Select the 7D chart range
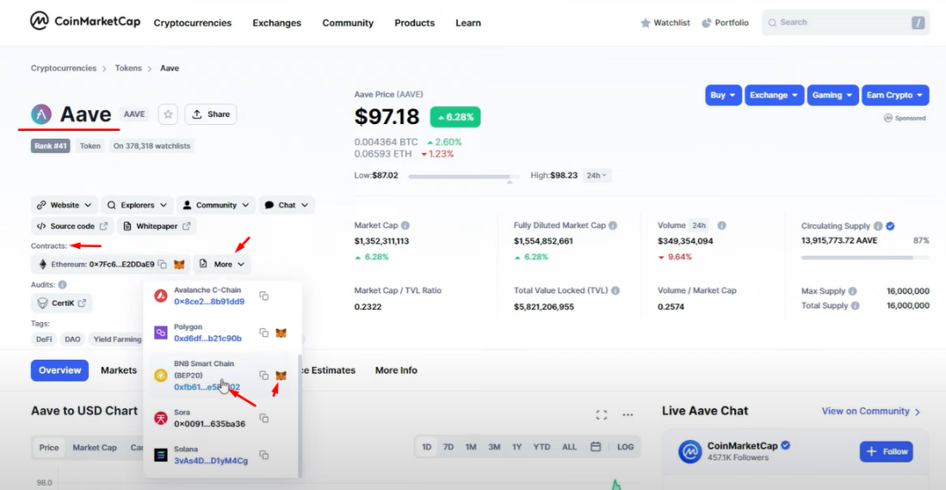The width and height of the screenshot is (946, 490). pyautogui.click(x=448, y=447)
